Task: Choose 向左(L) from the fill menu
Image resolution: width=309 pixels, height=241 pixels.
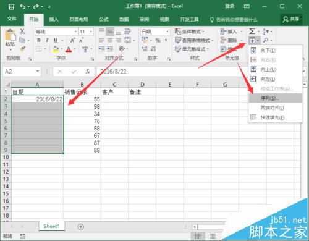Action: 275,79
